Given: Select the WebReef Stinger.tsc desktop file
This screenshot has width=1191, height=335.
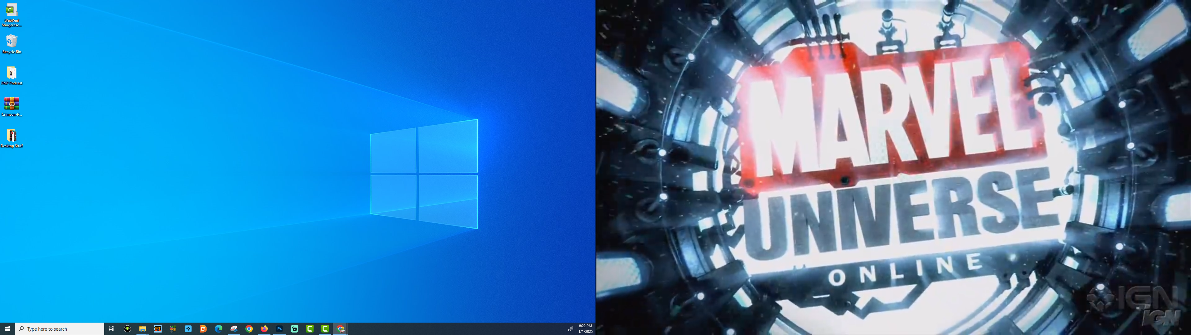Looking at the screenshot, I should 11,15.
